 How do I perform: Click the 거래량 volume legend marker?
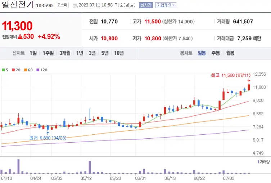(258, 162)
